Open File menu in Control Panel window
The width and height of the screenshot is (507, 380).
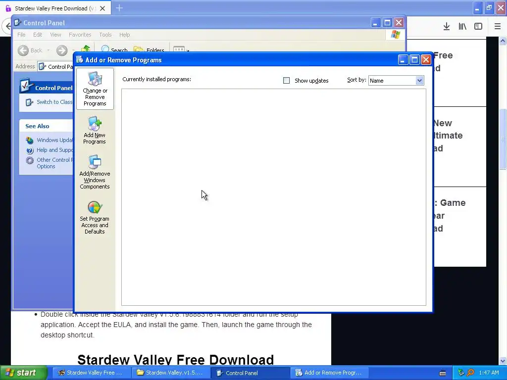(21, 35)
